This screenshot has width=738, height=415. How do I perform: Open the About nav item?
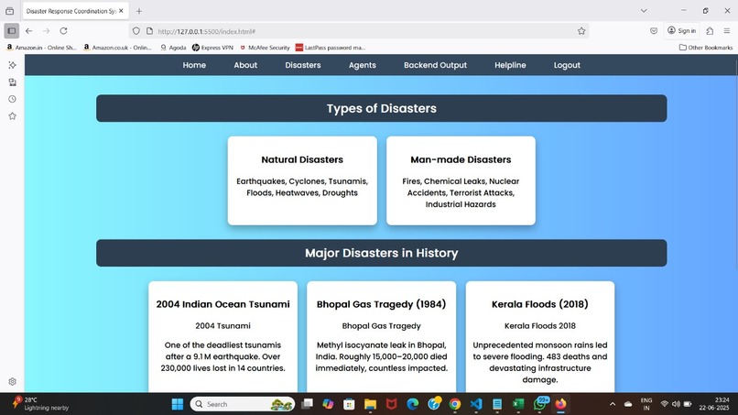coord(245,65)
